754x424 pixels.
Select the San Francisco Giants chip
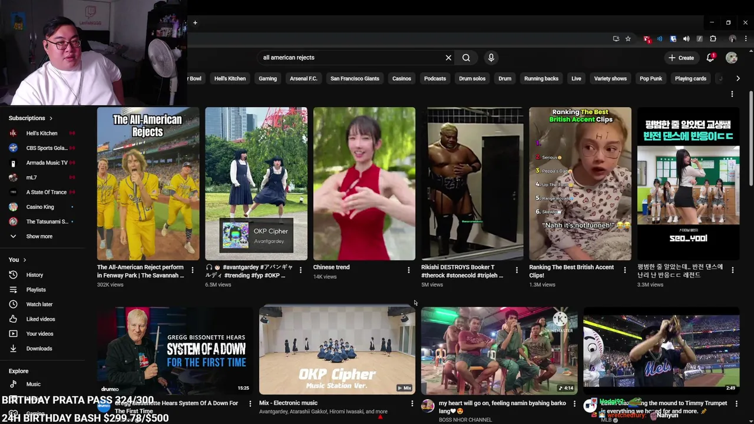click(355, 78)
